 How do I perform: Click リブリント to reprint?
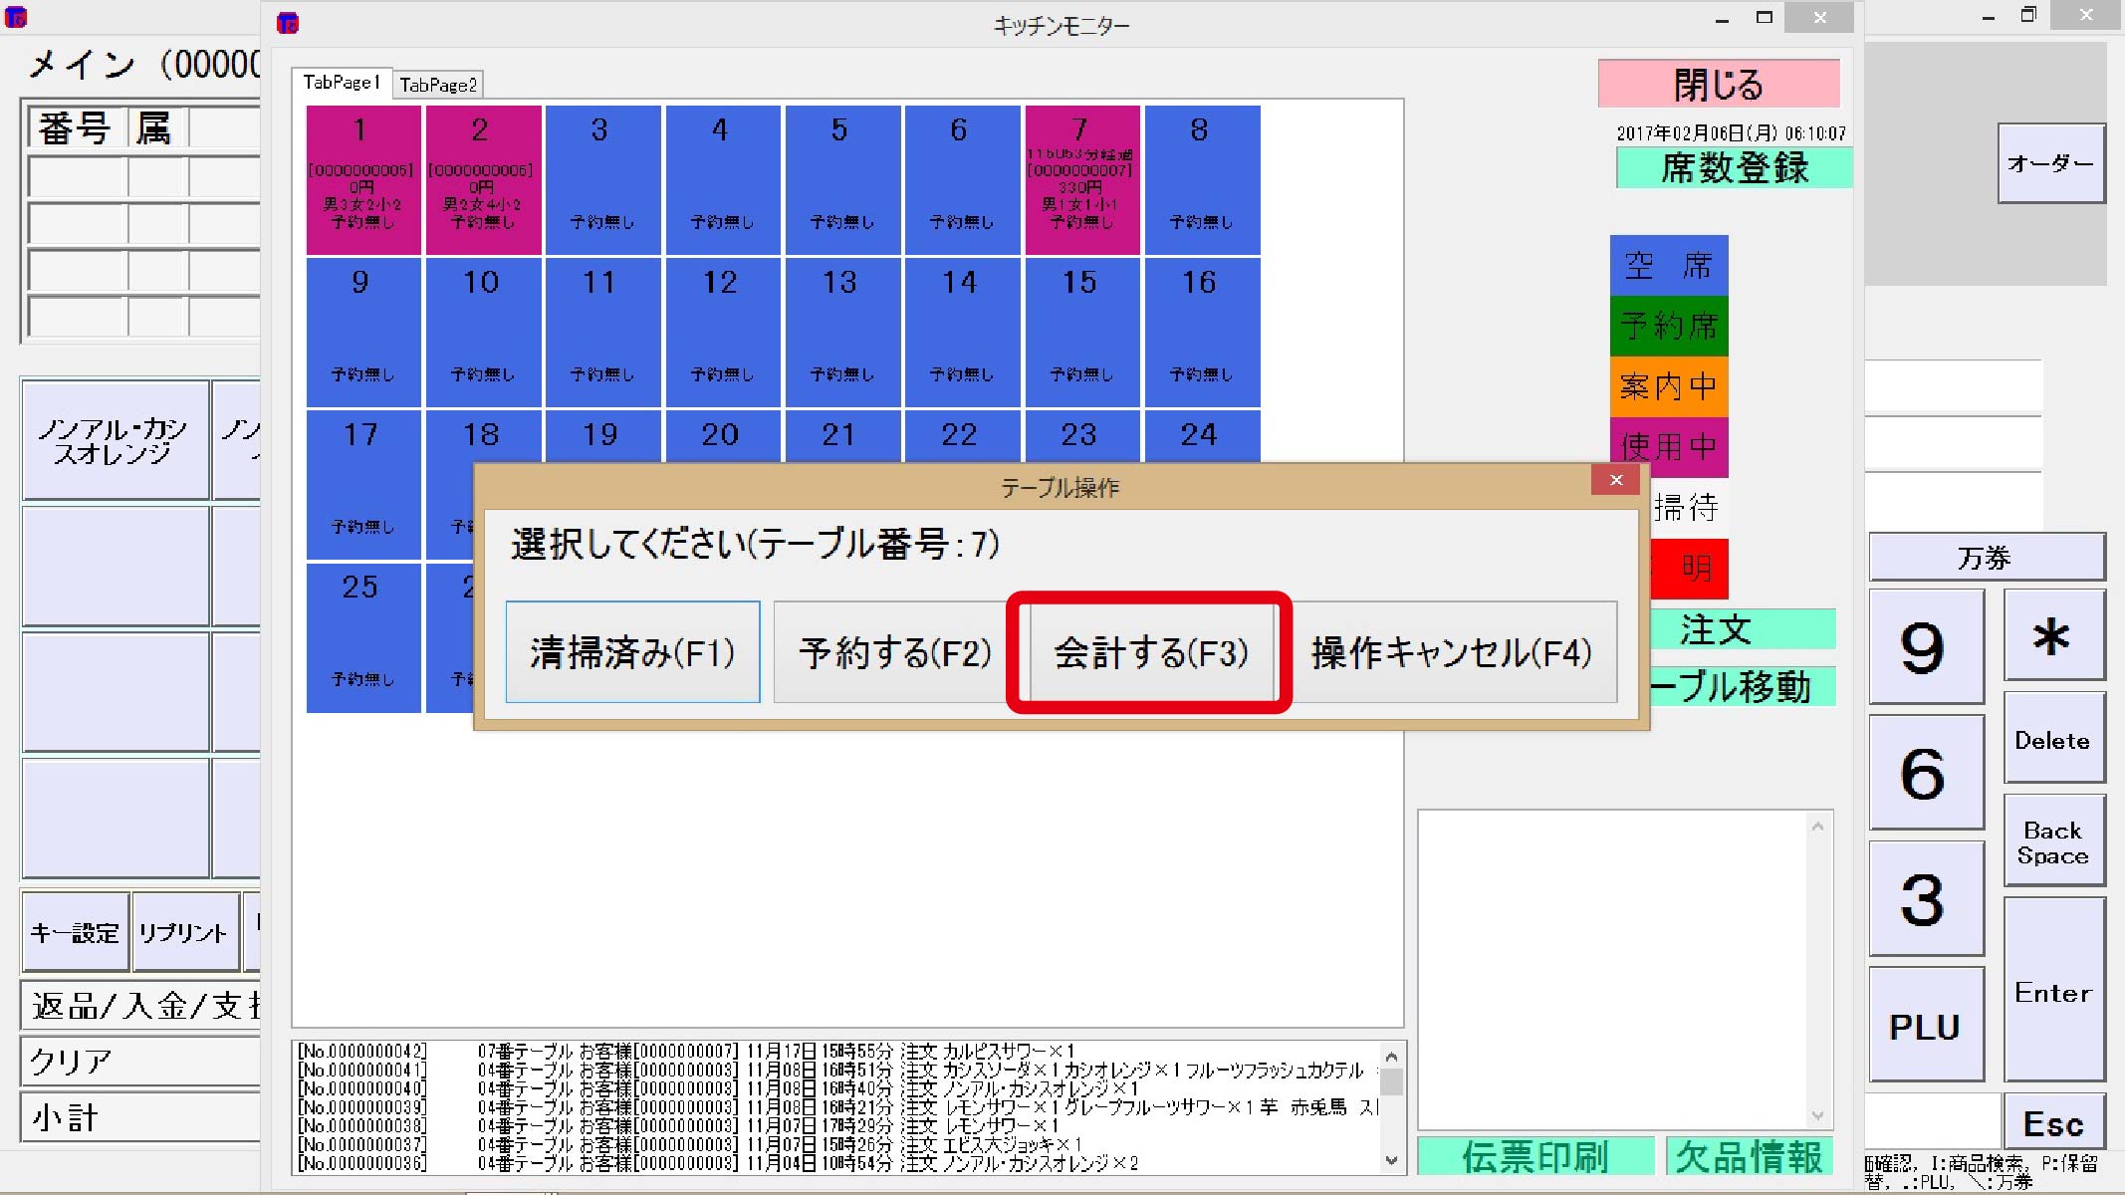click(x=186, y=932)
